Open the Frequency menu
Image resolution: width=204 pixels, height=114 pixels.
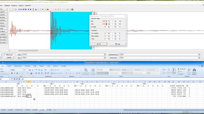(x=14, y=6)
